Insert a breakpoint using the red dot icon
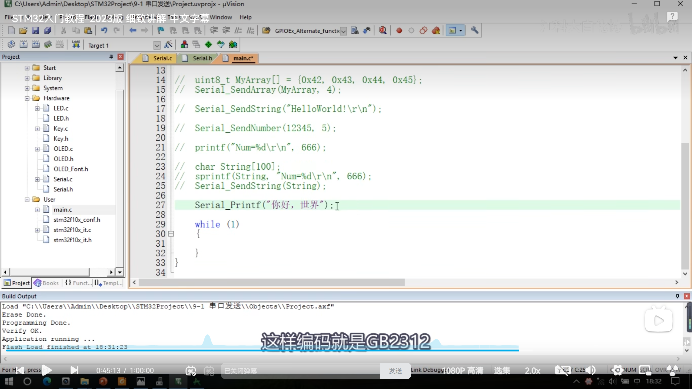Image resolution: width=692 pixels, height=389 pixels. 399,31
